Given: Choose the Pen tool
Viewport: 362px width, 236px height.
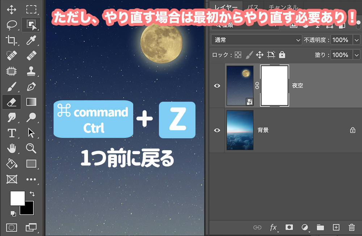Looking at the screenshot, I should coord(31,87).
